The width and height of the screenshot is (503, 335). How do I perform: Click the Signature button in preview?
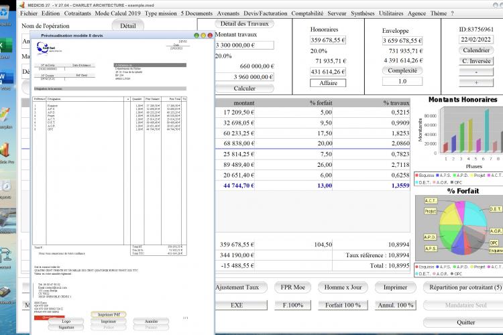click(x=66, y=328)
